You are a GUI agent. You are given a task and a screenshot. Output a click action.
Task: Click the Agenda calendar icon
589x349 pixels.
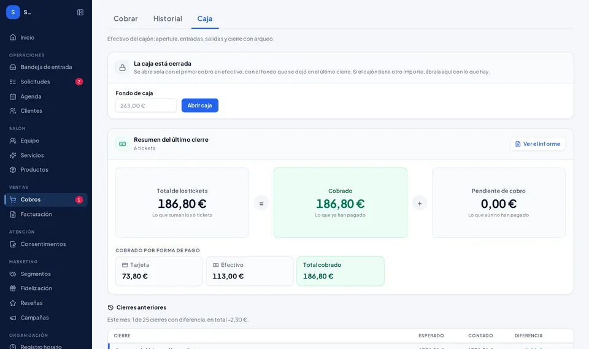click(x=13, y=96)
